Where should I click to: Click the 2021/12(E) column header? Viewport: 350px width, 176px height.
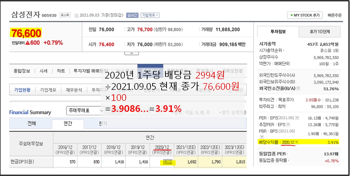coord(186,150)
